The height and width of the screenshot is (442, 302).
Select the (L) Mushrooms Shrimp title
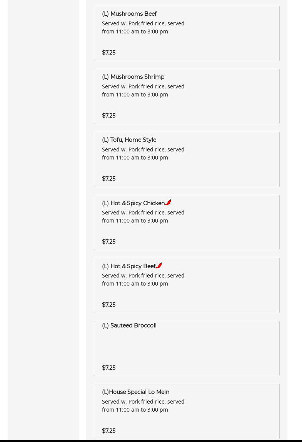(133, 77)
